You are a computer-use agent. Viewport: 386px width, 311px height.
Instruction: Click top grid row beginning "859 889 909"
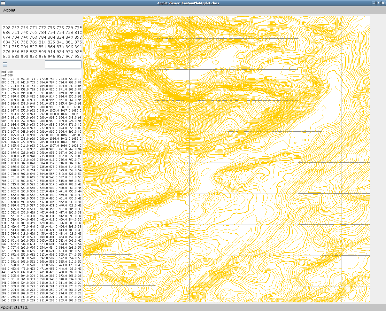[x=42, y=57]
